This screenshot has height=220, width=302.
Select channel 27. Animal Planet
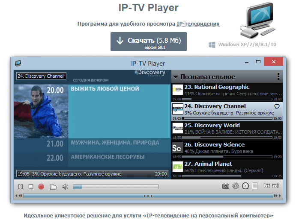click(227, 169)
